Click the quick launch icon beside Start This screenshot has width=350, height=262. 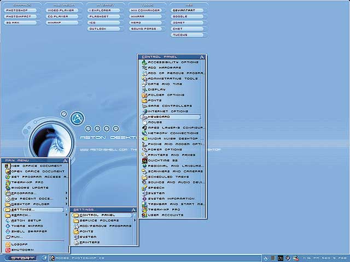[45, 258]
